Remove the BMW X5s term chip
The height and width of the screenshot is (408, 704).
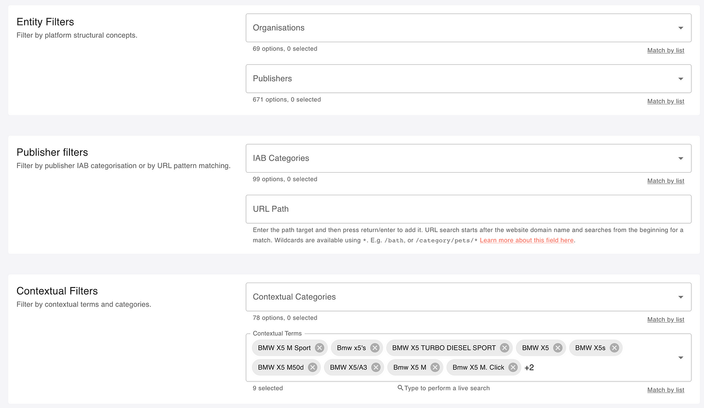[x=614, y=348]
